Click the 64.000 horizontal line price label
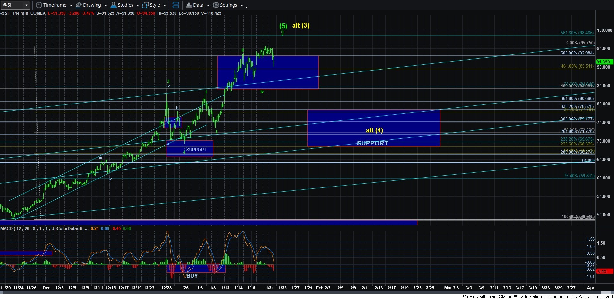614x299 pixels. click(x=588, y=160)
